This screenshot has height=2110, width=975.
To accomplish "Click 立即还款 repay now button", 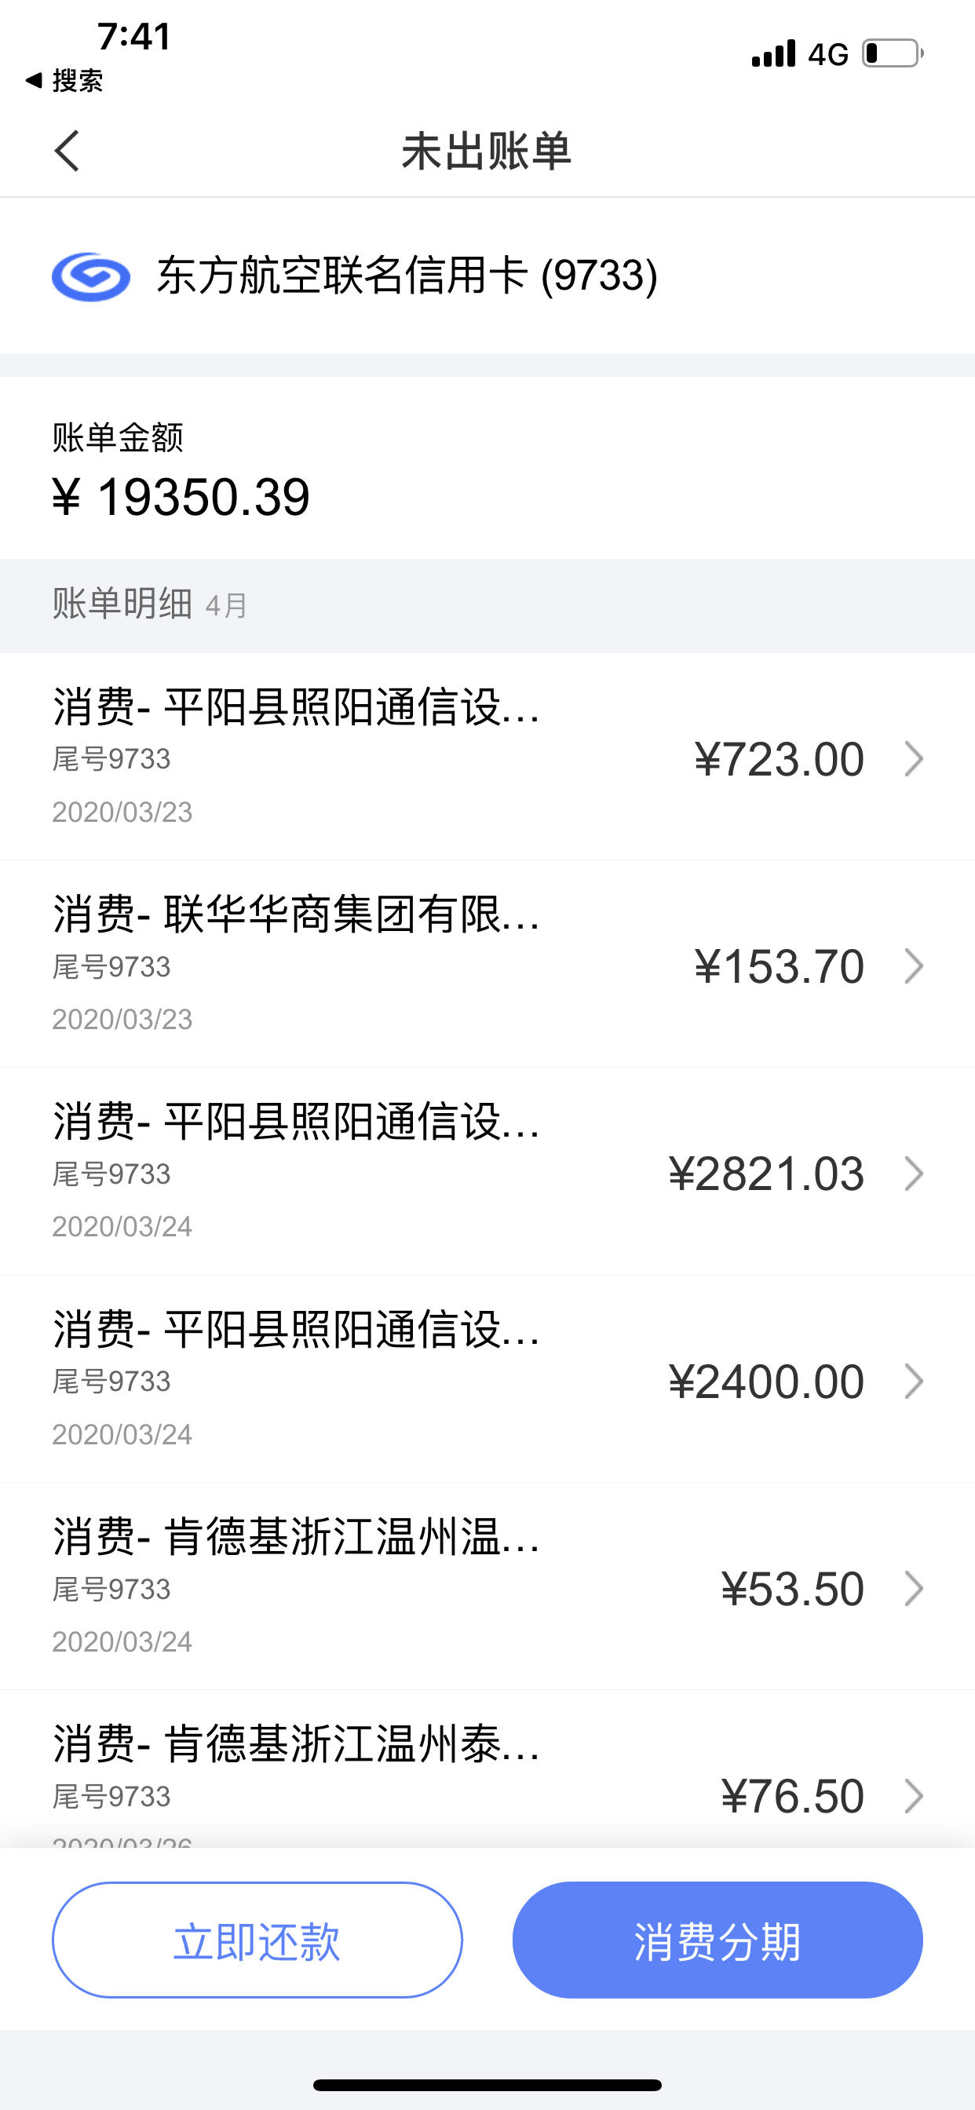I will tap(257, 1940).
